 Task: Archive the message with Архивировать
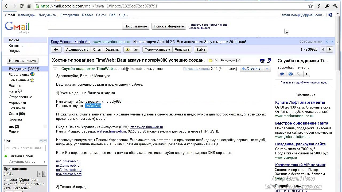pyautogui.click(x=77, y=49)
